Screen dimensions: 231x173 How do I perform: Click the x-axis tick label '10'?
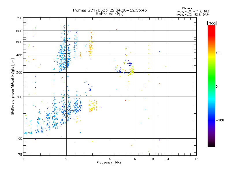click(167, 159)
